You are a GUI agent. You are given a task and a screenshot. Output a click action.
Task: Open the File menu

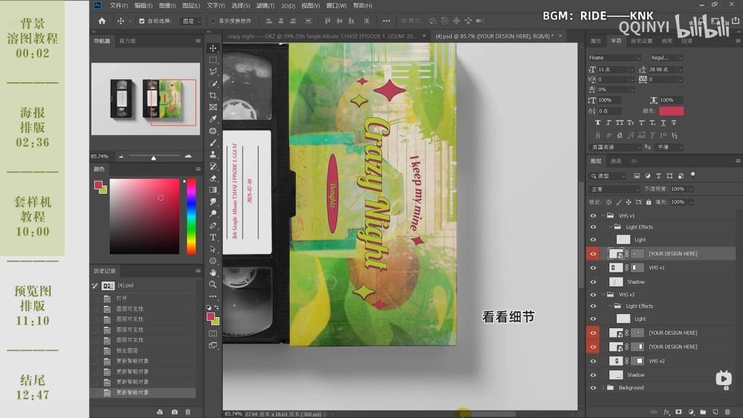click(118, 6)
